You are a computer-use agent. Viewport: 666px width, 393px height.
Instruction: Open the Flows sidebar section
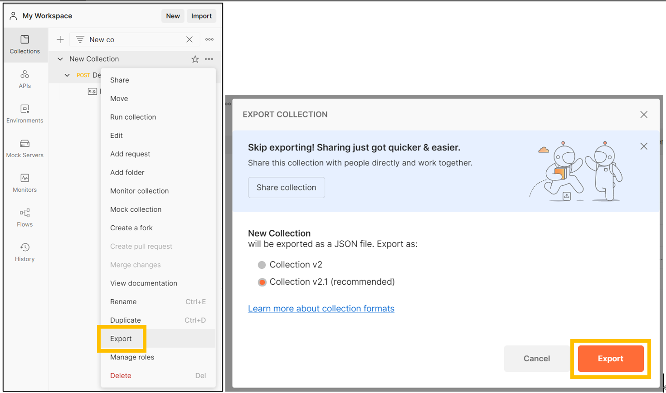pyautogui.click(x=25, y=218)
